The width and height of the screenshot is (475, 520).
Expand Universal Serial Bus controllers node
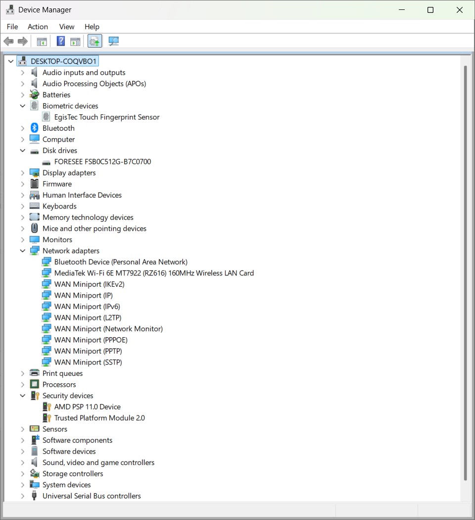coord(22,496)
